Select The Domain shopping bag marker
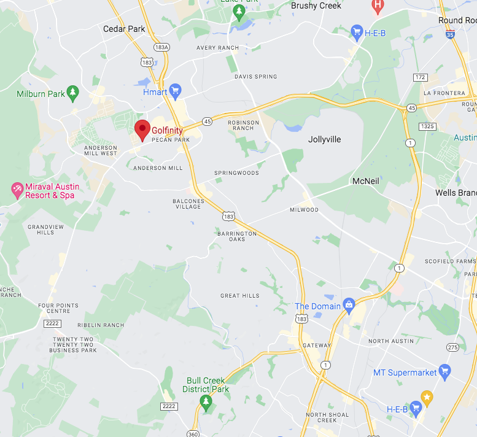The image size is (477, 437). 349,306
